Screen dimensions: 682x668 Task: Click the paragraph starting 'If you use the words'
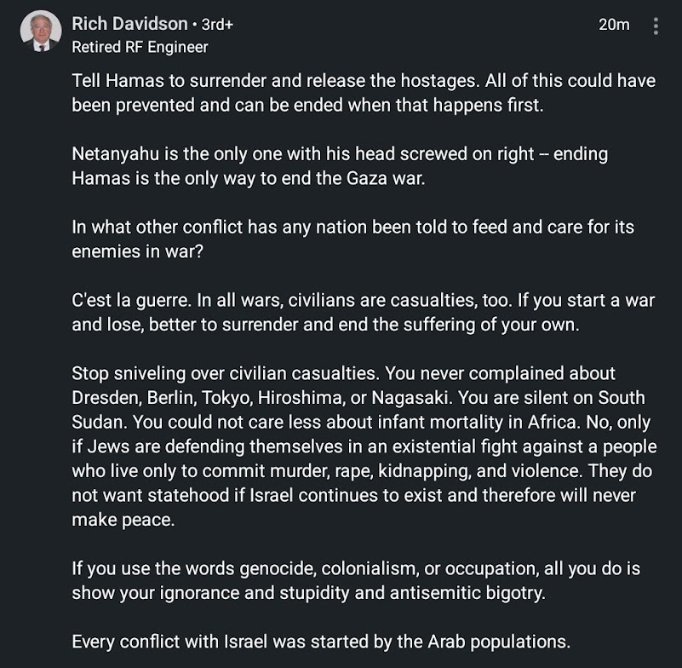pos(356,580)
